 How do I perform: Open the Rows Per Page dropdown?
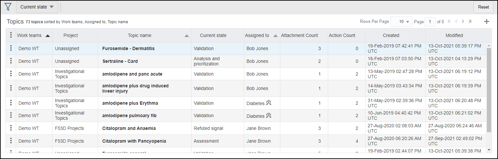(402, 22)
